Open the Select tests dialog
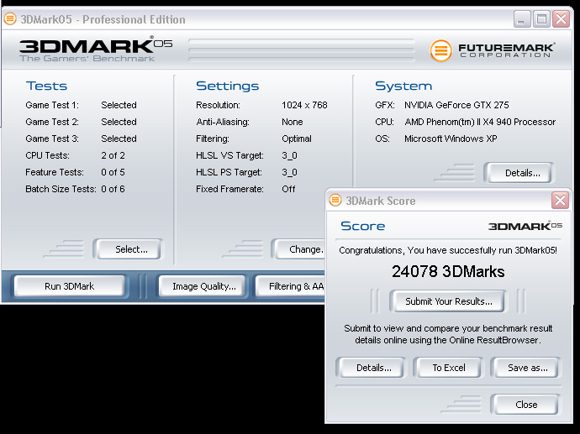The image size is (580, 434). click(x=129, y=249)
